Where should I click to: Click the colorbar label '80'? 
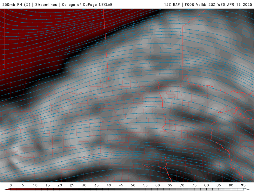[207, 185]
